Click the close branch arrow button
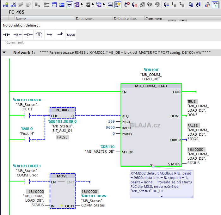Screen dimensions: 221x215 (x=60, y=35)
